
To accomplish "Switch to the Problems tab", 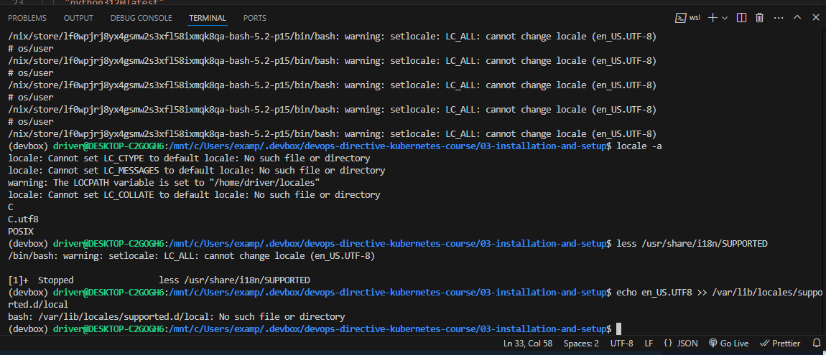I will tap(27, 18).
